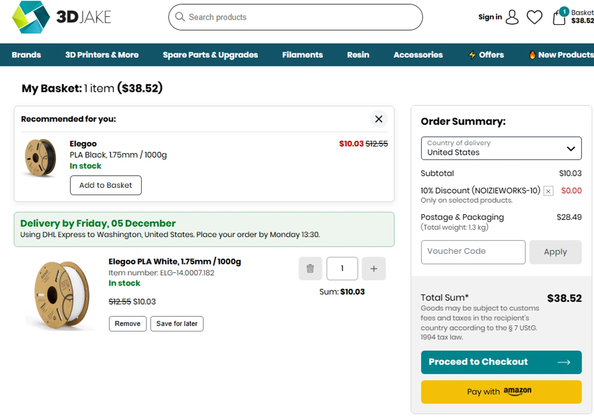Click the trash icon to decrease quantity
This screenshot has width=594, height=417.
(x=310, y=268)
